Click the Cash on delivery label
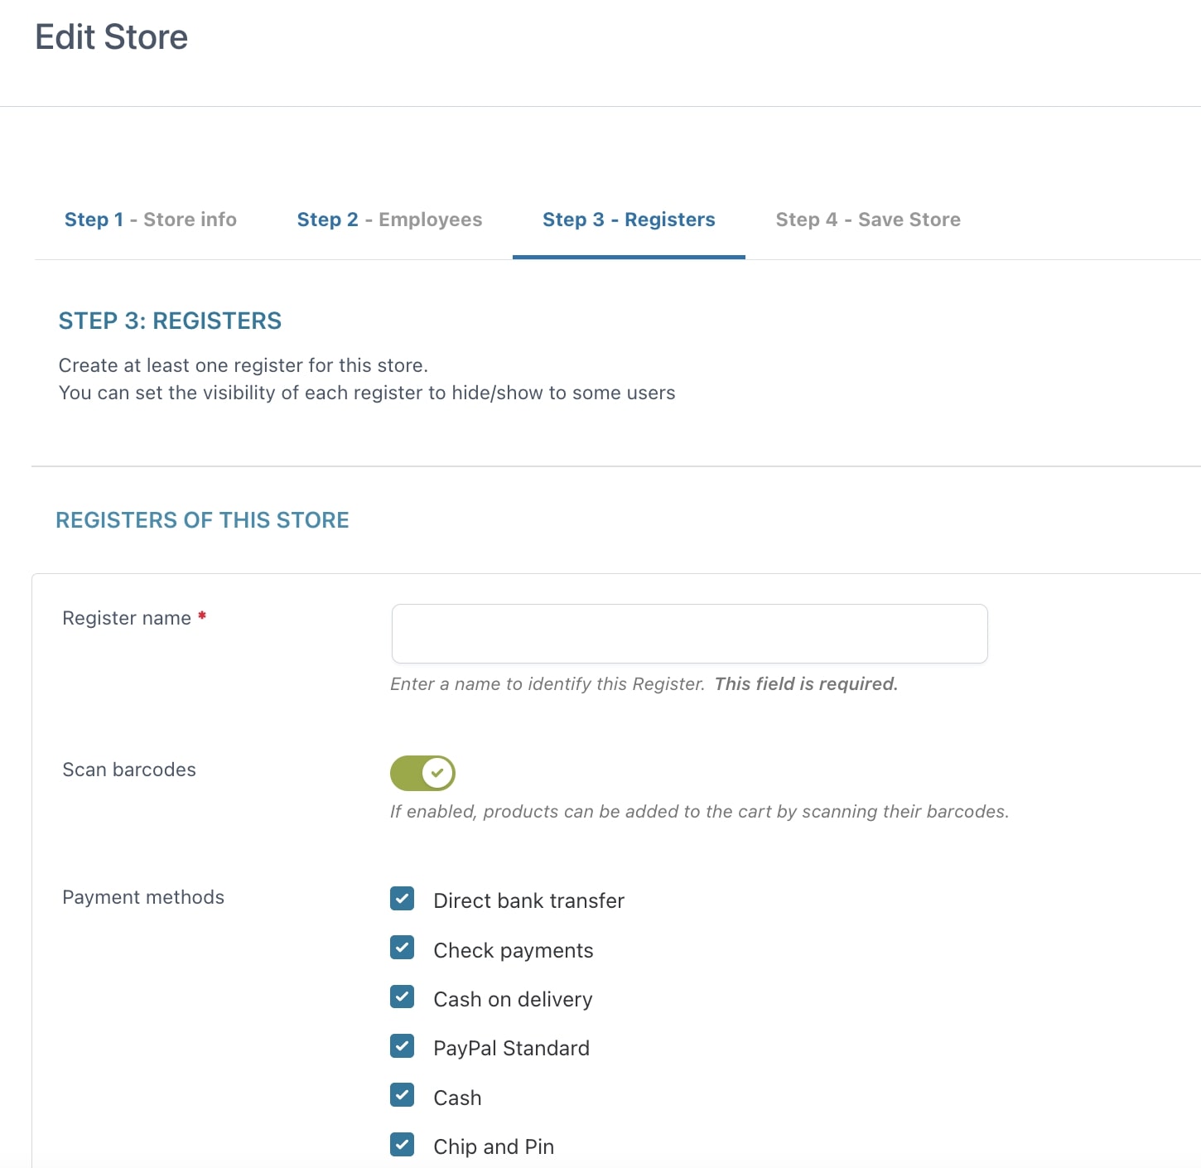This screenshot has width=1201, height=1168. click(513, 999)
